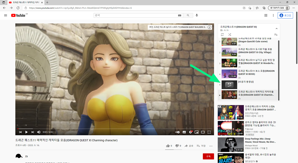Image resolution: width=298 pixels, height=163 pixels.
Task: Open on-screen keyboard icon in search box
Action: coord(180,15)
